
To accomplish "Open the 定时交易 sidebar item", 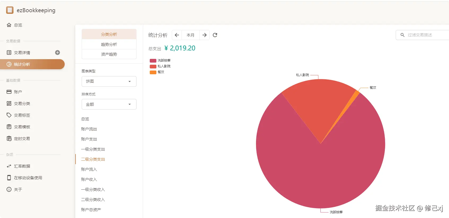I will 32,138.
